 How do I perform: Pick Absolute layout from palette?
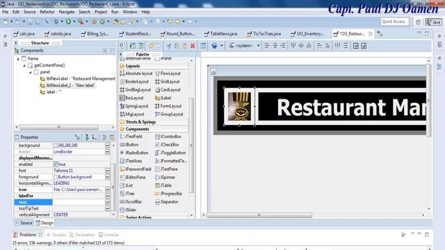tap(136, 74)
